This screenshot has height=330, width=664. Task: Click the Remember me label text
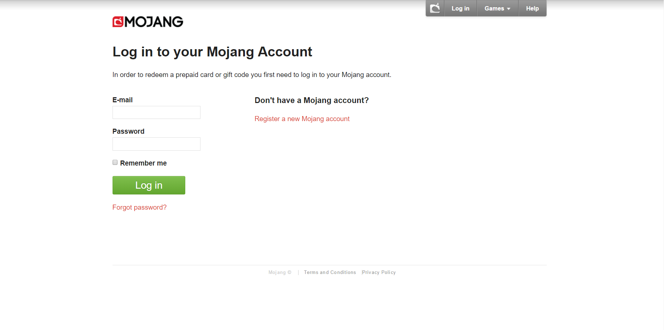pos(143,163)
